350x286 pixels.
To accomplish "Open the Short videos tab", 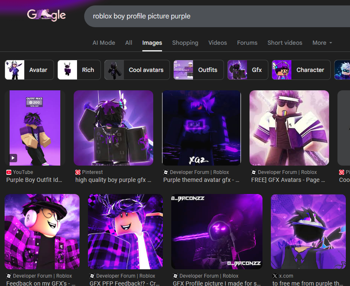I will point(285,43).
